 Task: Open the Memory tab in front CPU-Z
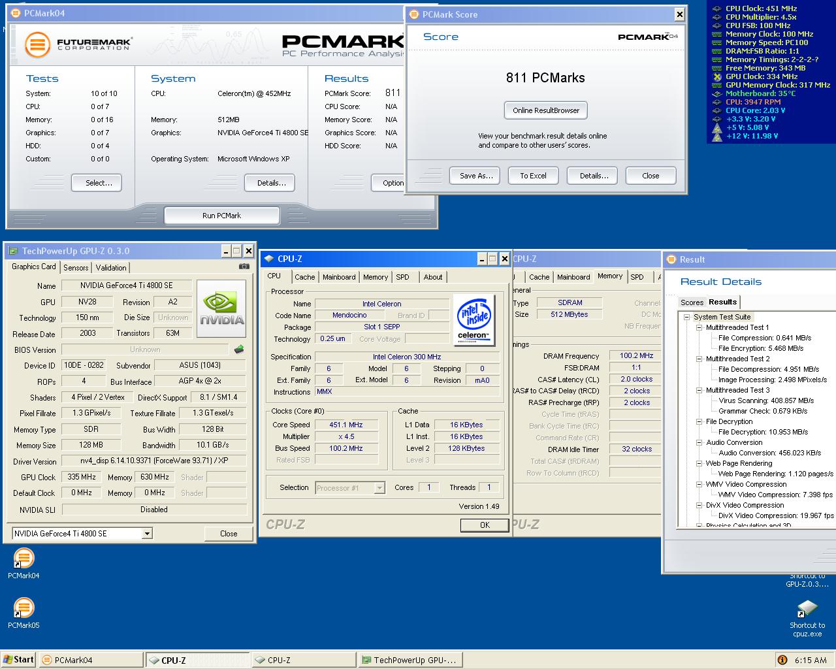(376, 277)
